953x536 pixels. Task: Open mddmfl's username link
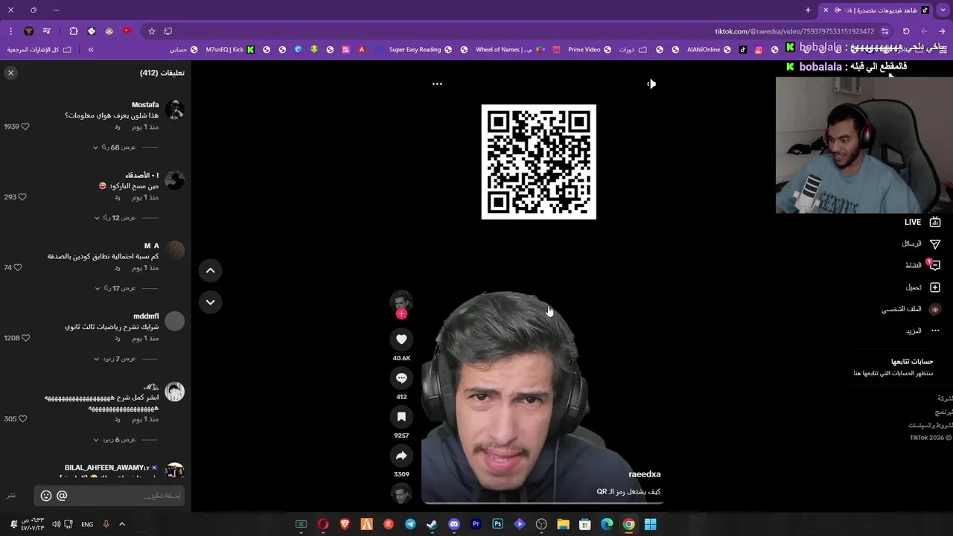[146, 316]
